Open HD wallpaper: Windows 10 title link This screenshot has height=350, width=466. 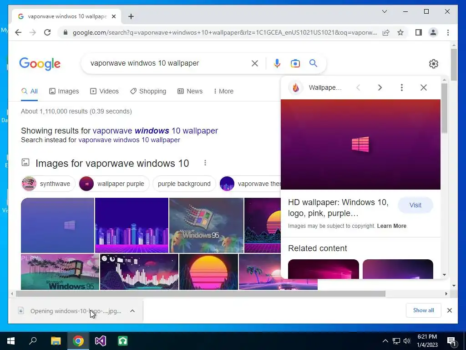point(338,208)
